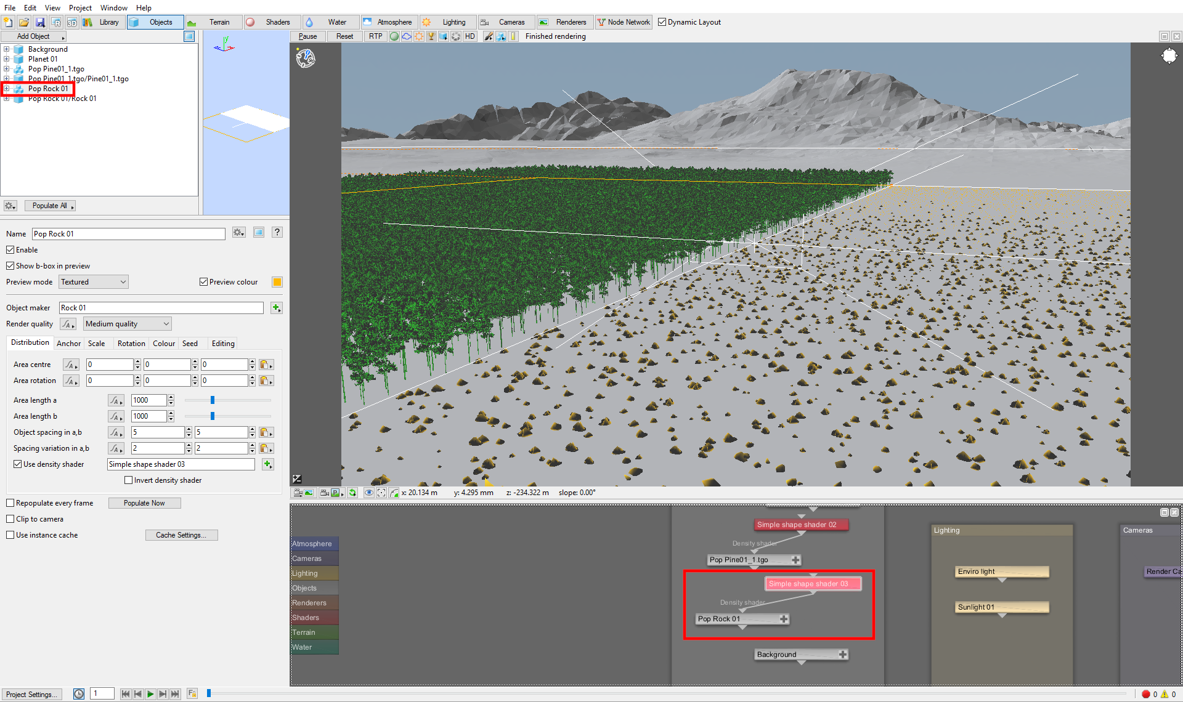Pause the 3D preview rendering

pyautogui.click(x=307, y=36)
